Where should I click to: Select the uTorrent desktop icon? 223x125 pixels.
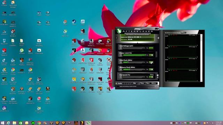tap(22, 51)
